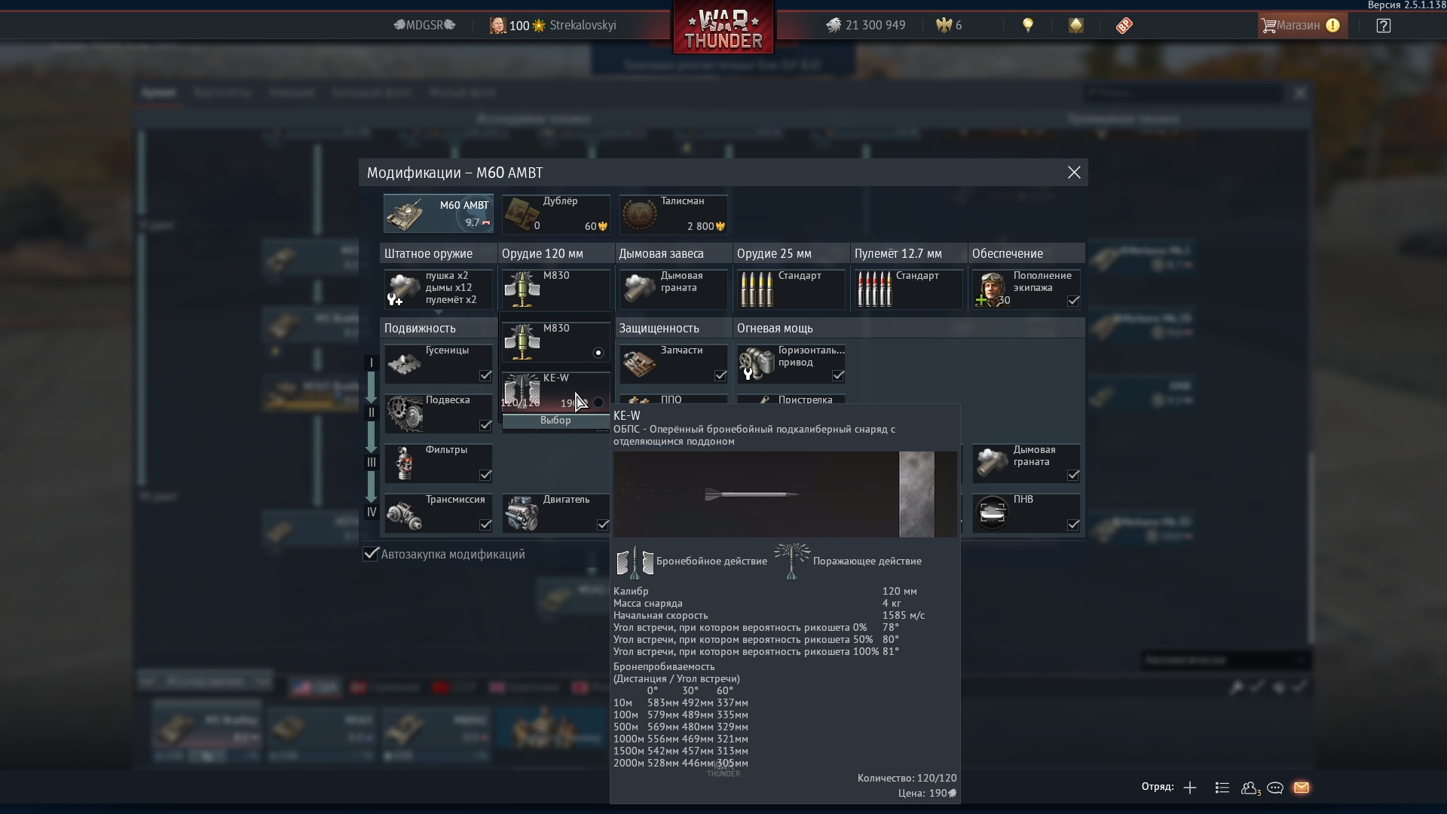
Task: Close the research tree window behind
Action: coord(1300,93)
